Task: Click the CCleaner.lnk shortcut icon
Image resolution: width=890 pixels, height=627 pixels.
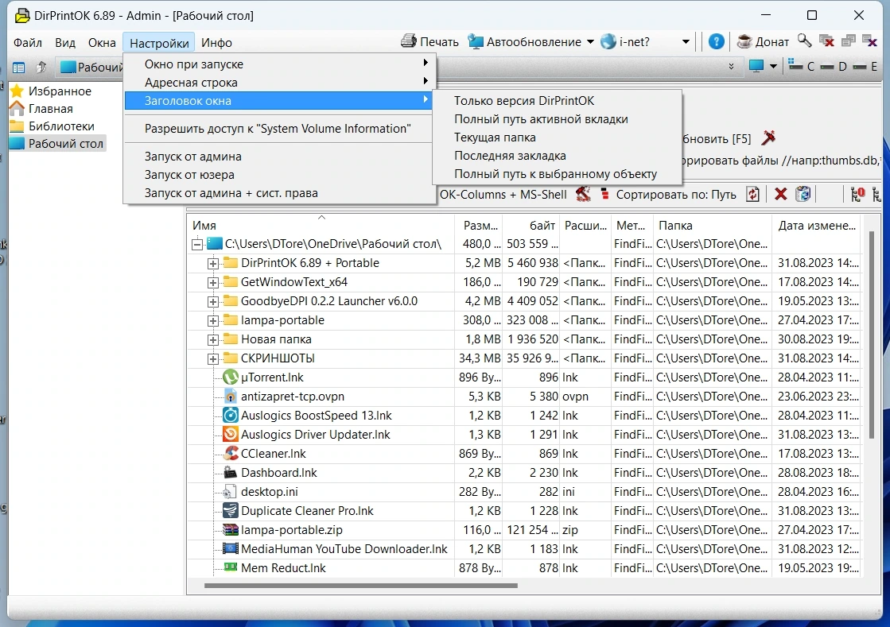Action: coord(230,453)
